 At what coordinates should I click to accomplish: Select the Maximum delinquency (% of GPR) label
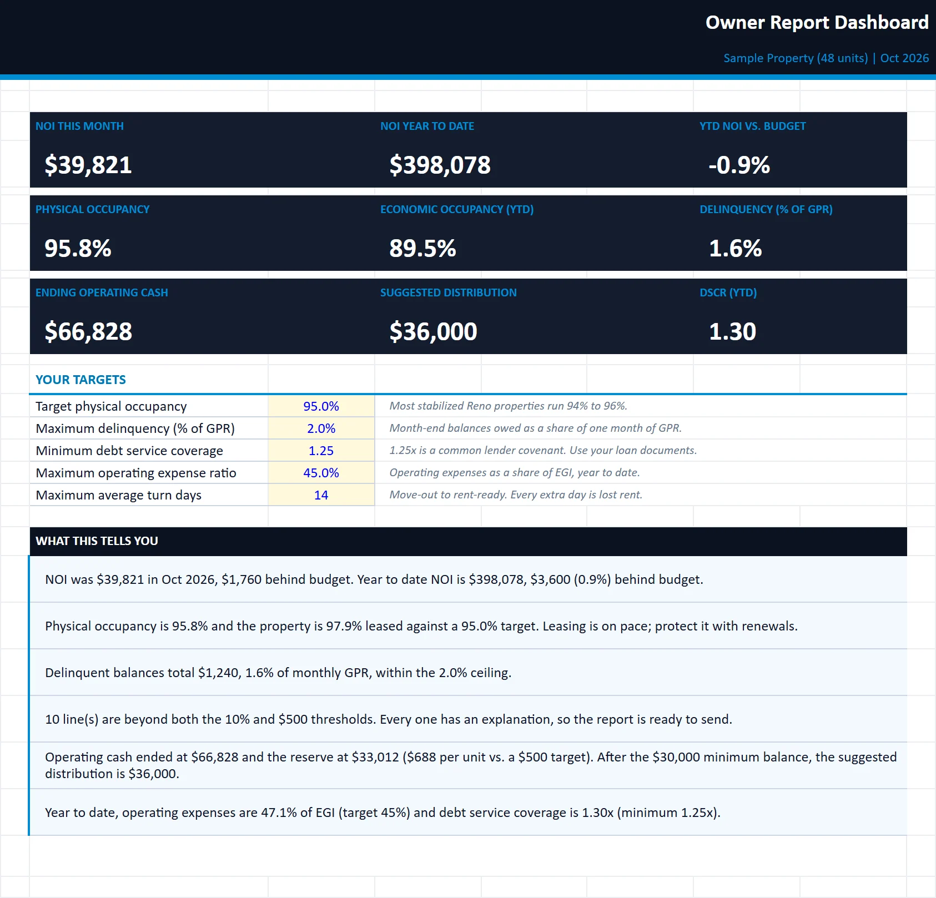[135, 428]
